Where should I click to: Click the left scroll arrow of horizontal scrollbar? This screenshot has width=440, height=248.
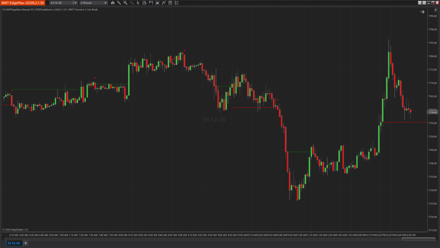coord(3,239)
